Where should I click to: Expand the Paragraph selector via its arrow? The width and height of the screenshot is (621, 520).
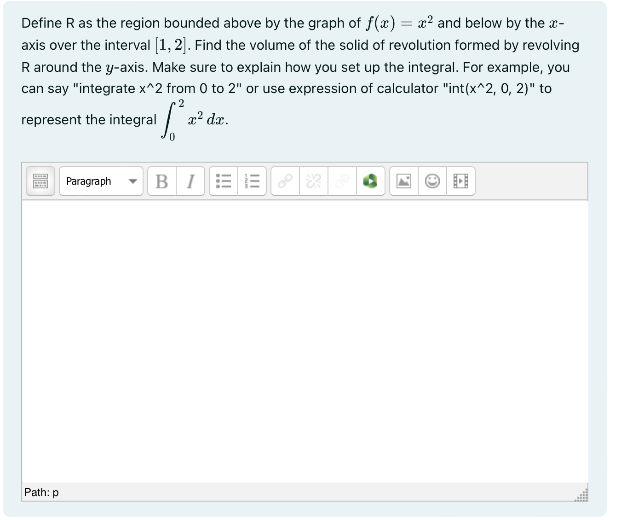tap(133, 181)
